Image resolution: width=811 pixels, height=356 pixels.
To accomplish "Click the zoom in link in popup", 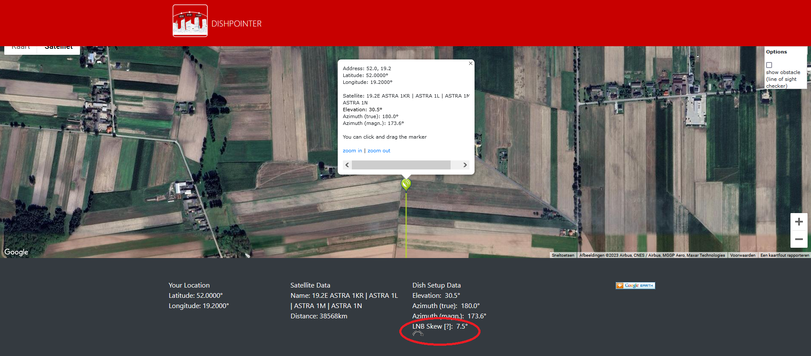I will point(352,151).
